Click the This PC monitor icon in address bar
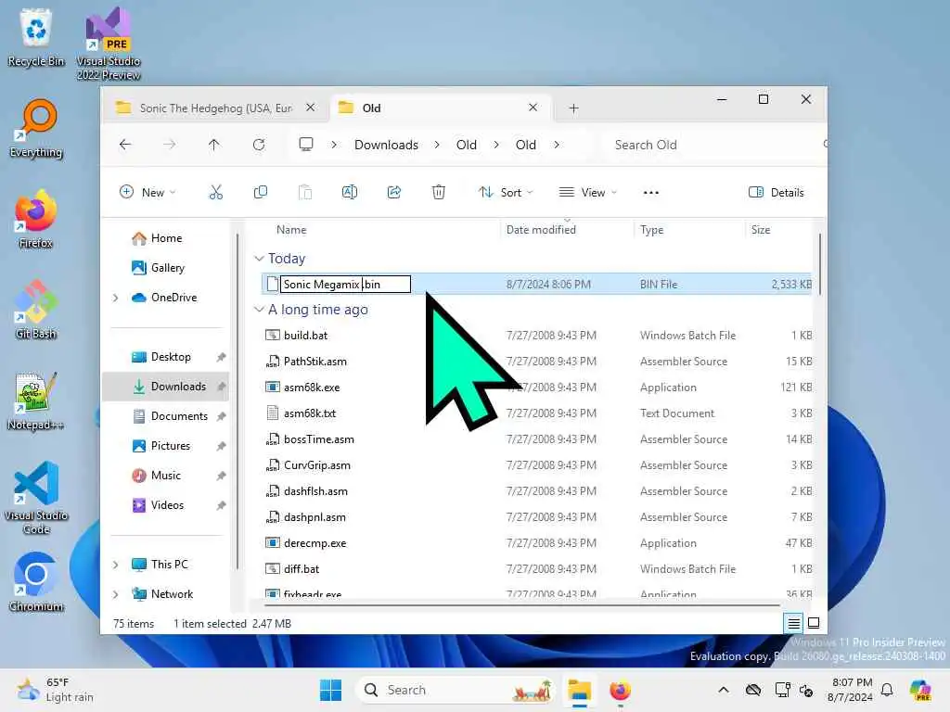The image size is (950, 712). point(306,144)
